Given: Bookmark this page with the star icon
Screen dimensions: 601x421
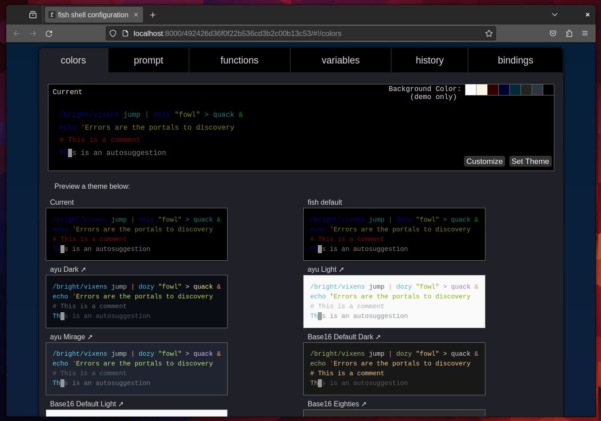Looking at the screenshot, I should [489, 33].
